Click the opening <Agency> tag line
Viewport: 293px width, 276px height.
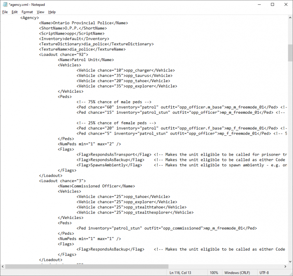coord(29,18)
